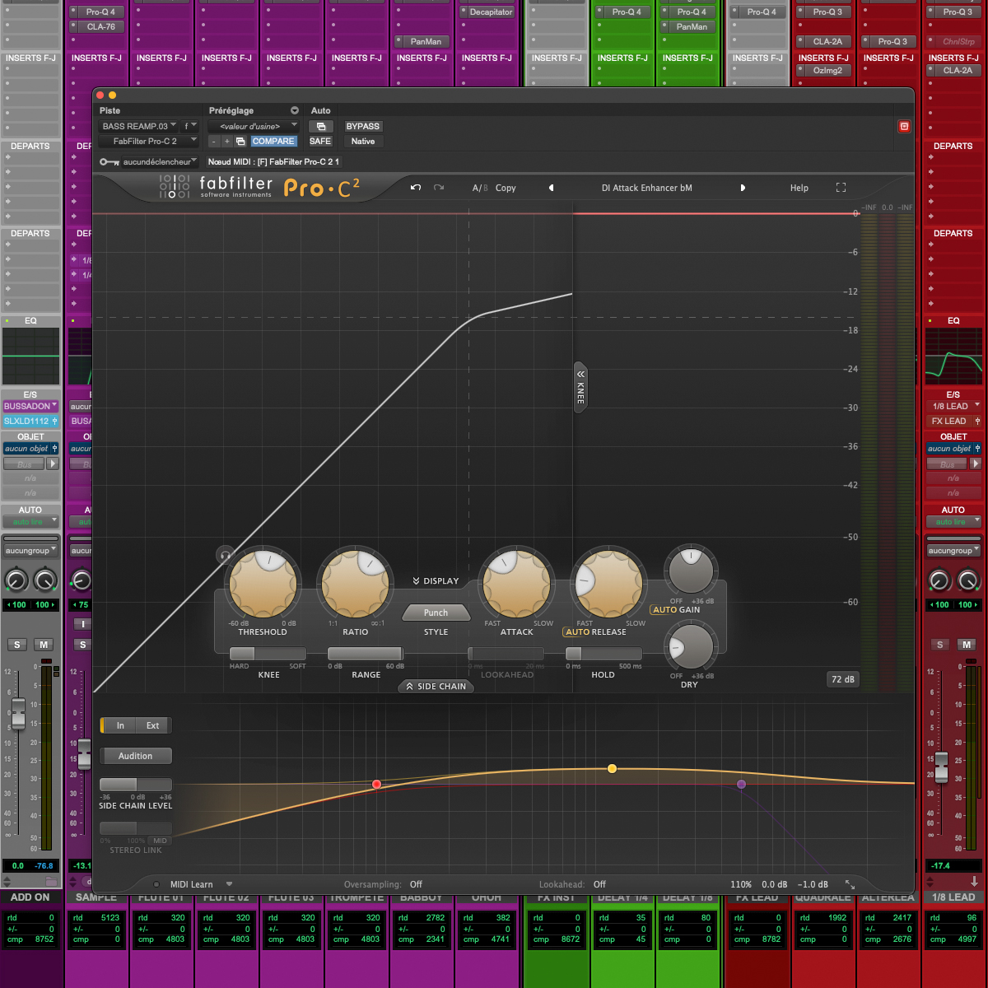Collapse the SIDE CHAIN section
Image resolution: width=988 pixels, height=988 pixels.
pyautogui.click(x=436, y=686)
